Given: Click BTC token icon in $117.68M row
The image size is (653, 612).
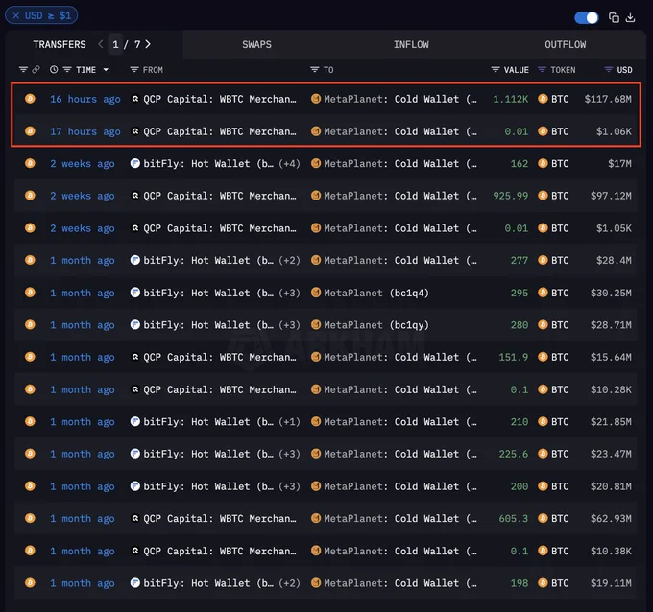Looking at the screenshot, I should tap(543, 99).
